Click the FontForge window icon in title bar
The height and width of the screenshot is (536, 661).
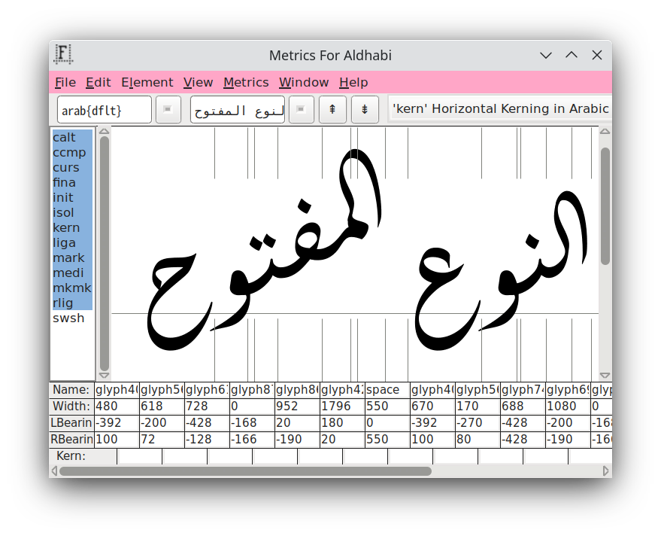pyautogui.click(x=64, y=54)
